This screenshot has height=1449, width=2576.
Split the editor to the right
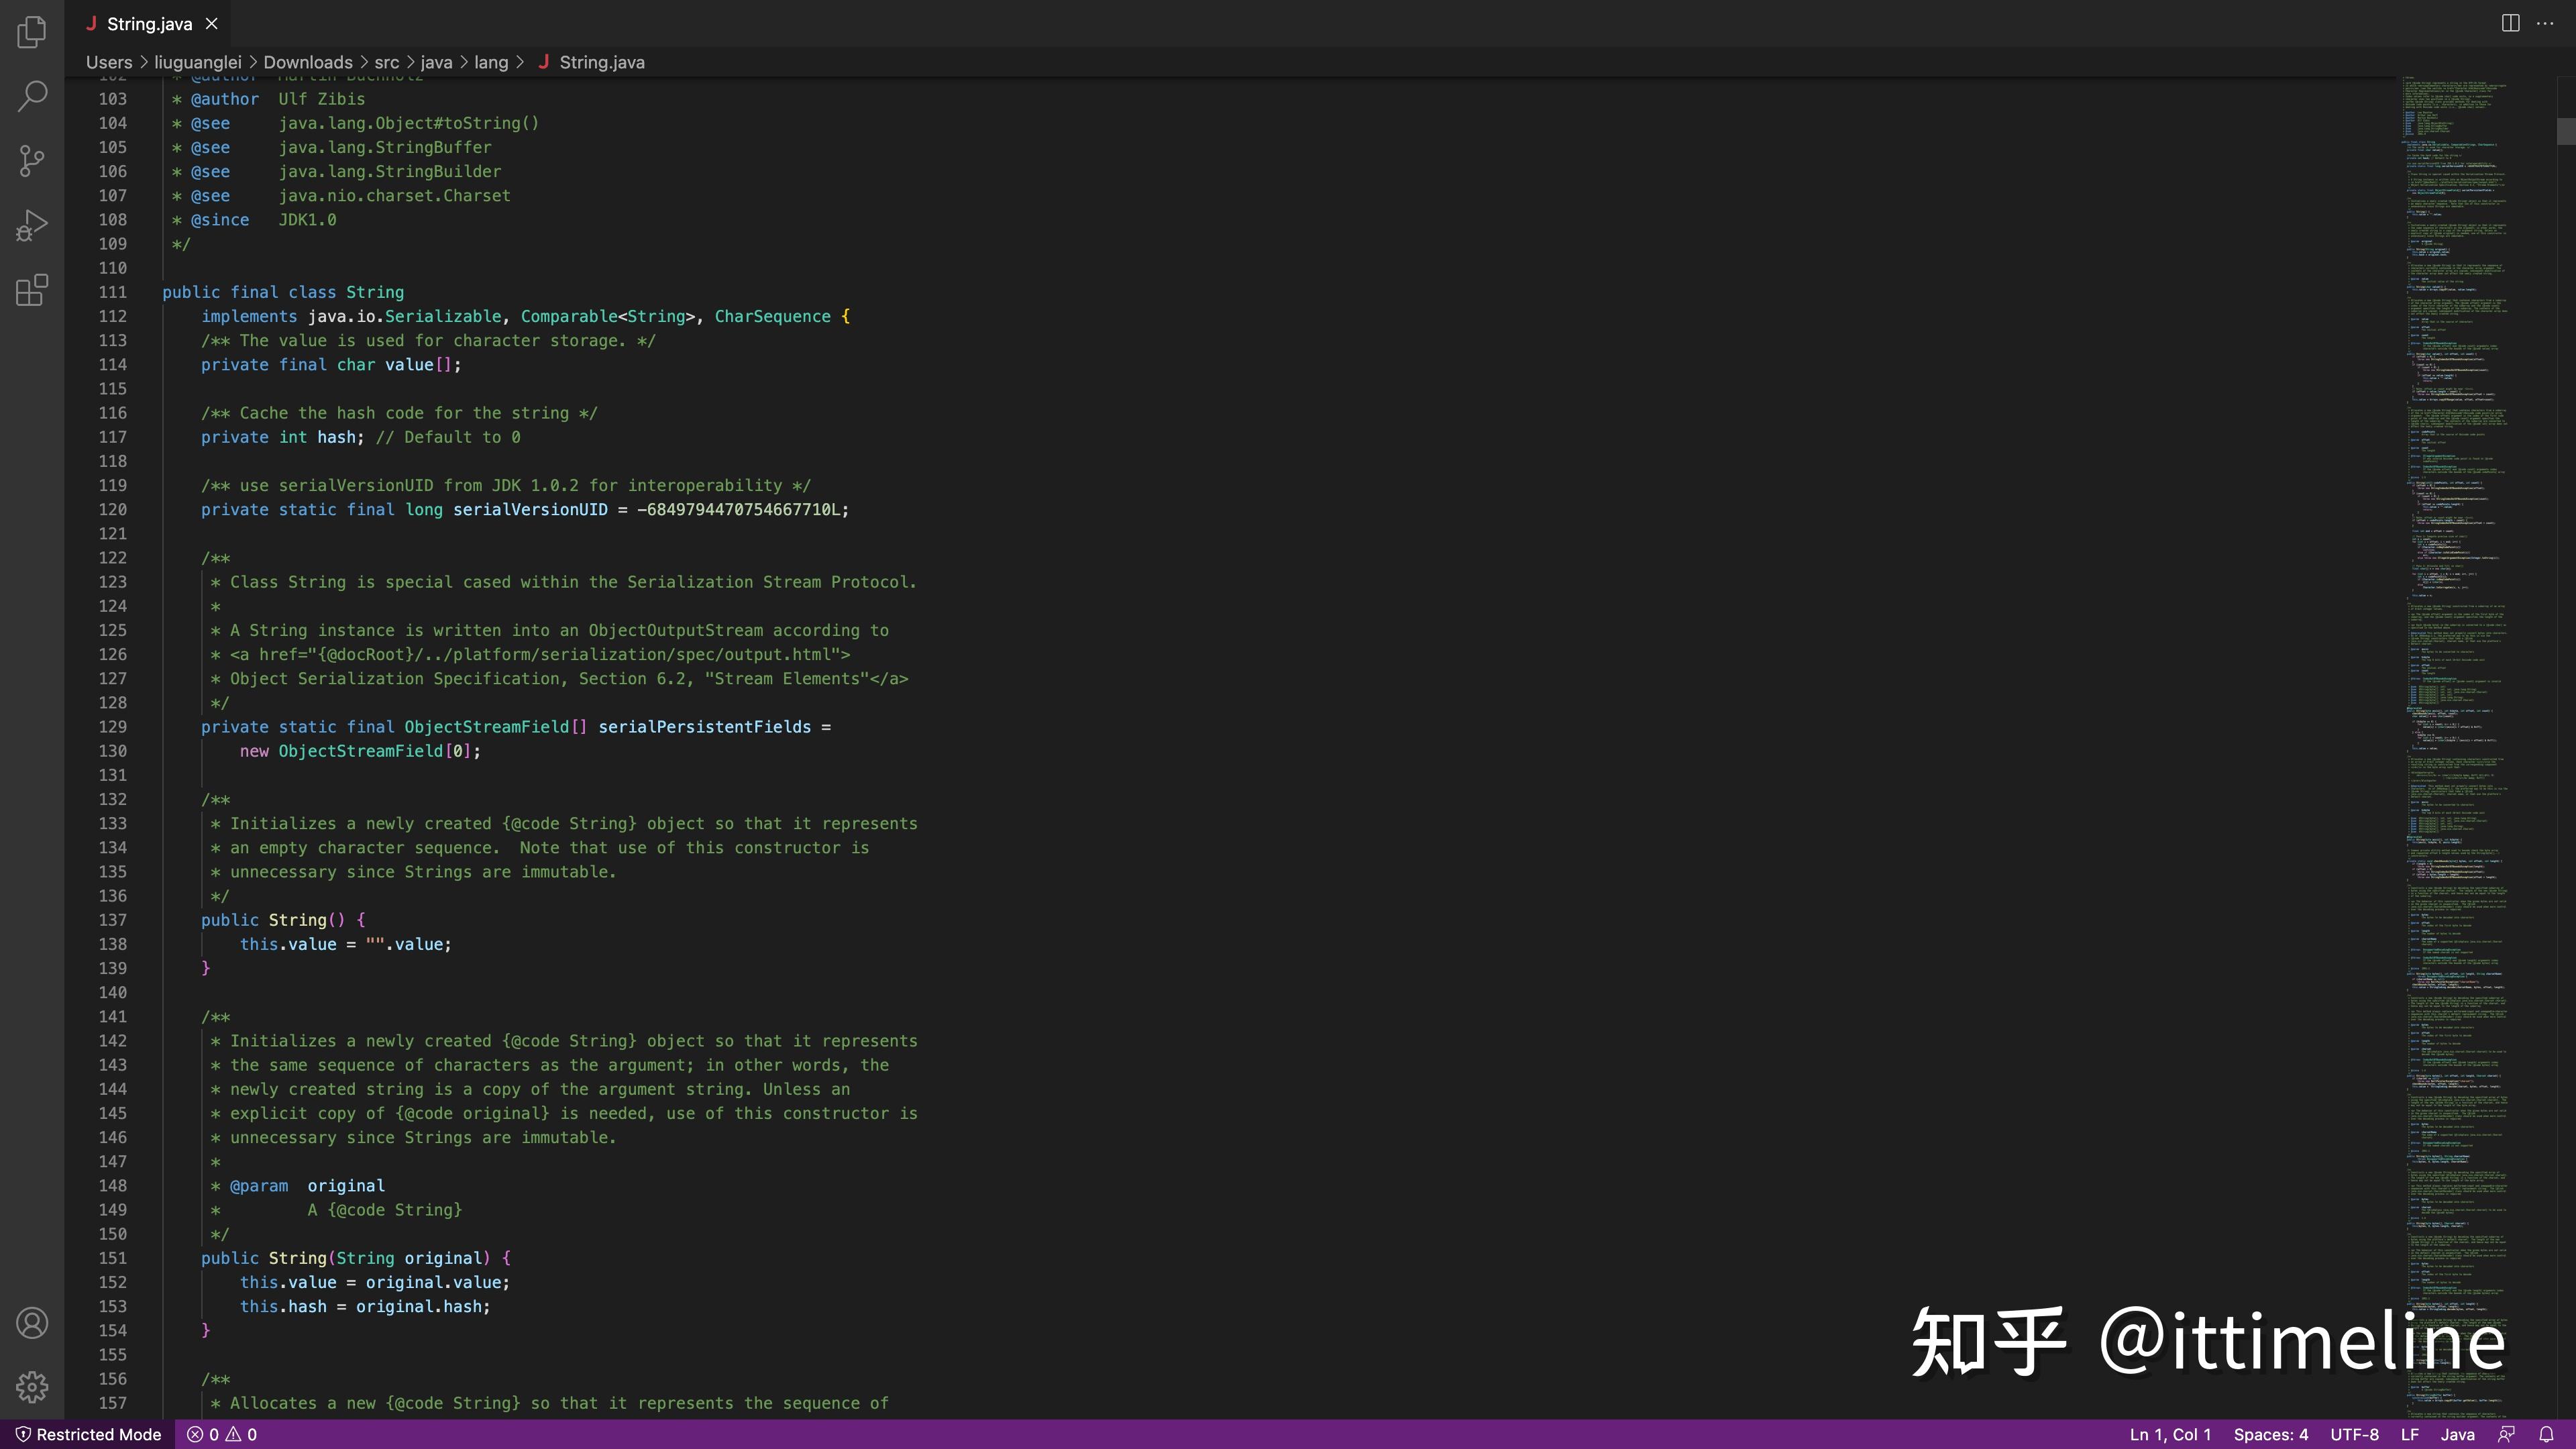pyautogui.click(x=2510, y=23)
